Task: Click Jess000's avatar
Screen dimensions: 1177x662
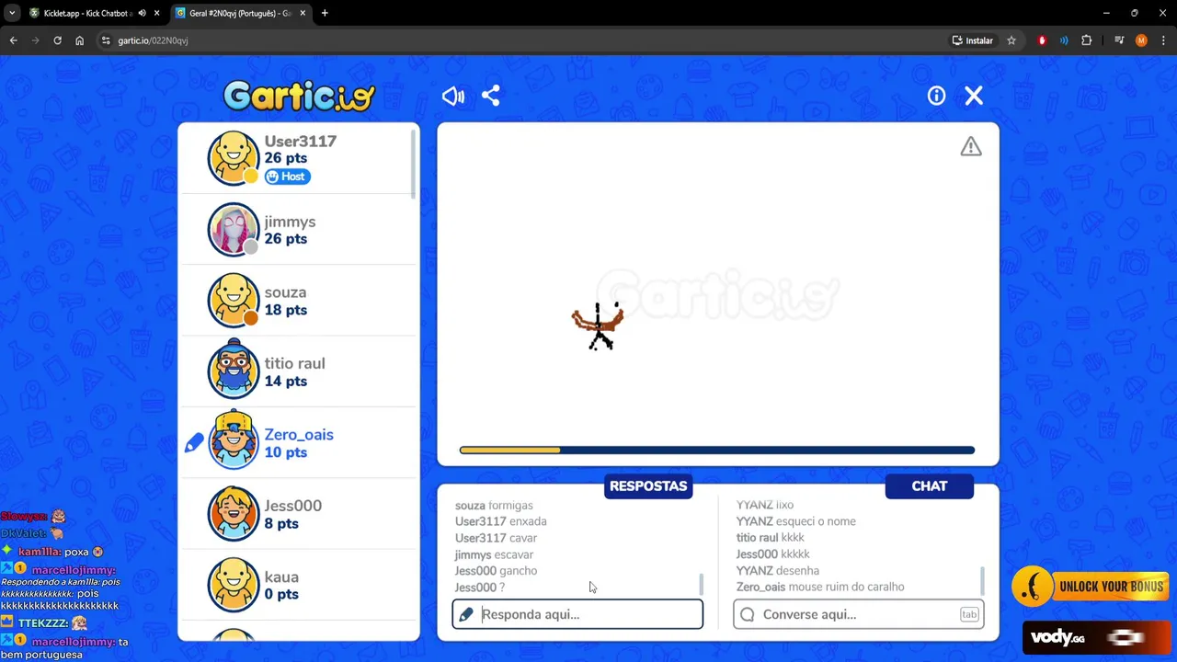Action: (x=234, y=514)
